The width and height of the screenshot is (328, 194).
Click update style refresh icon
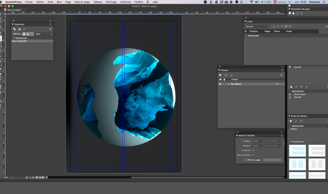(307, 87)
